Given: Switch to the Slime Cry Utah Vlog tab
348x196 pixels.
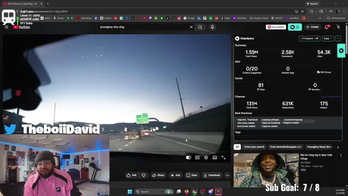Looking at the screenshot, I should pyautogui.click(x=23, y=4).
